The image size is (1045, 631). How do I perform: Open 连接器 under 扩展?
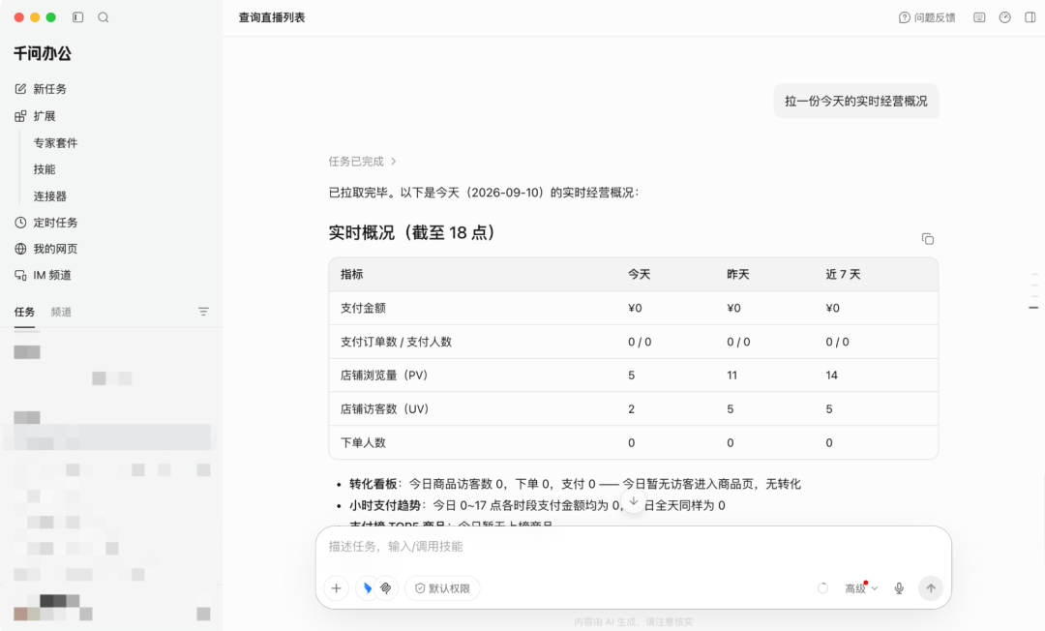tap(50, 195)
